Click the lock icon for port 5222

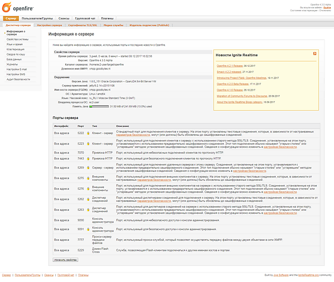[88, 133]
